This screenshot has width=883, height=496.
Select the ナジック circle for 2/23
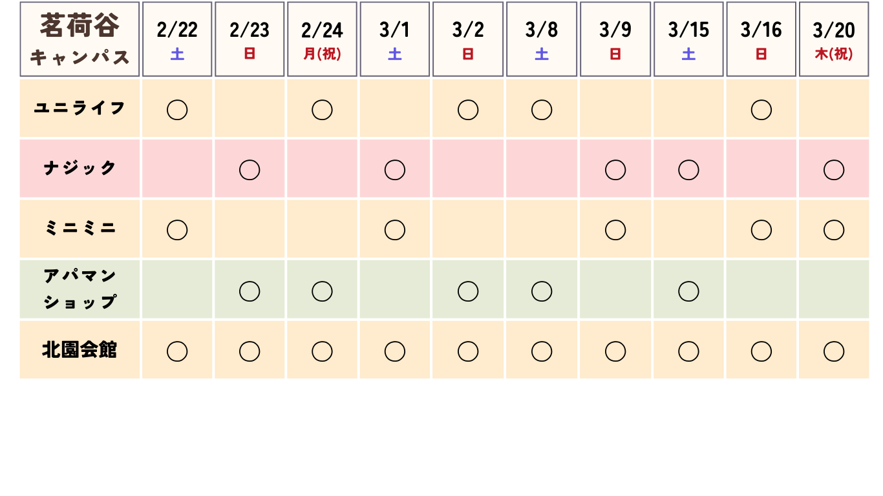click(250, 170)
